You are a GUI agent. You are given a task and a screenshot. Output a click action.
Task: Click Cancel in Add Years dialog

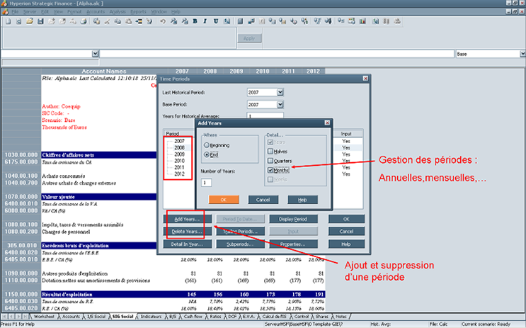[263, 200]
